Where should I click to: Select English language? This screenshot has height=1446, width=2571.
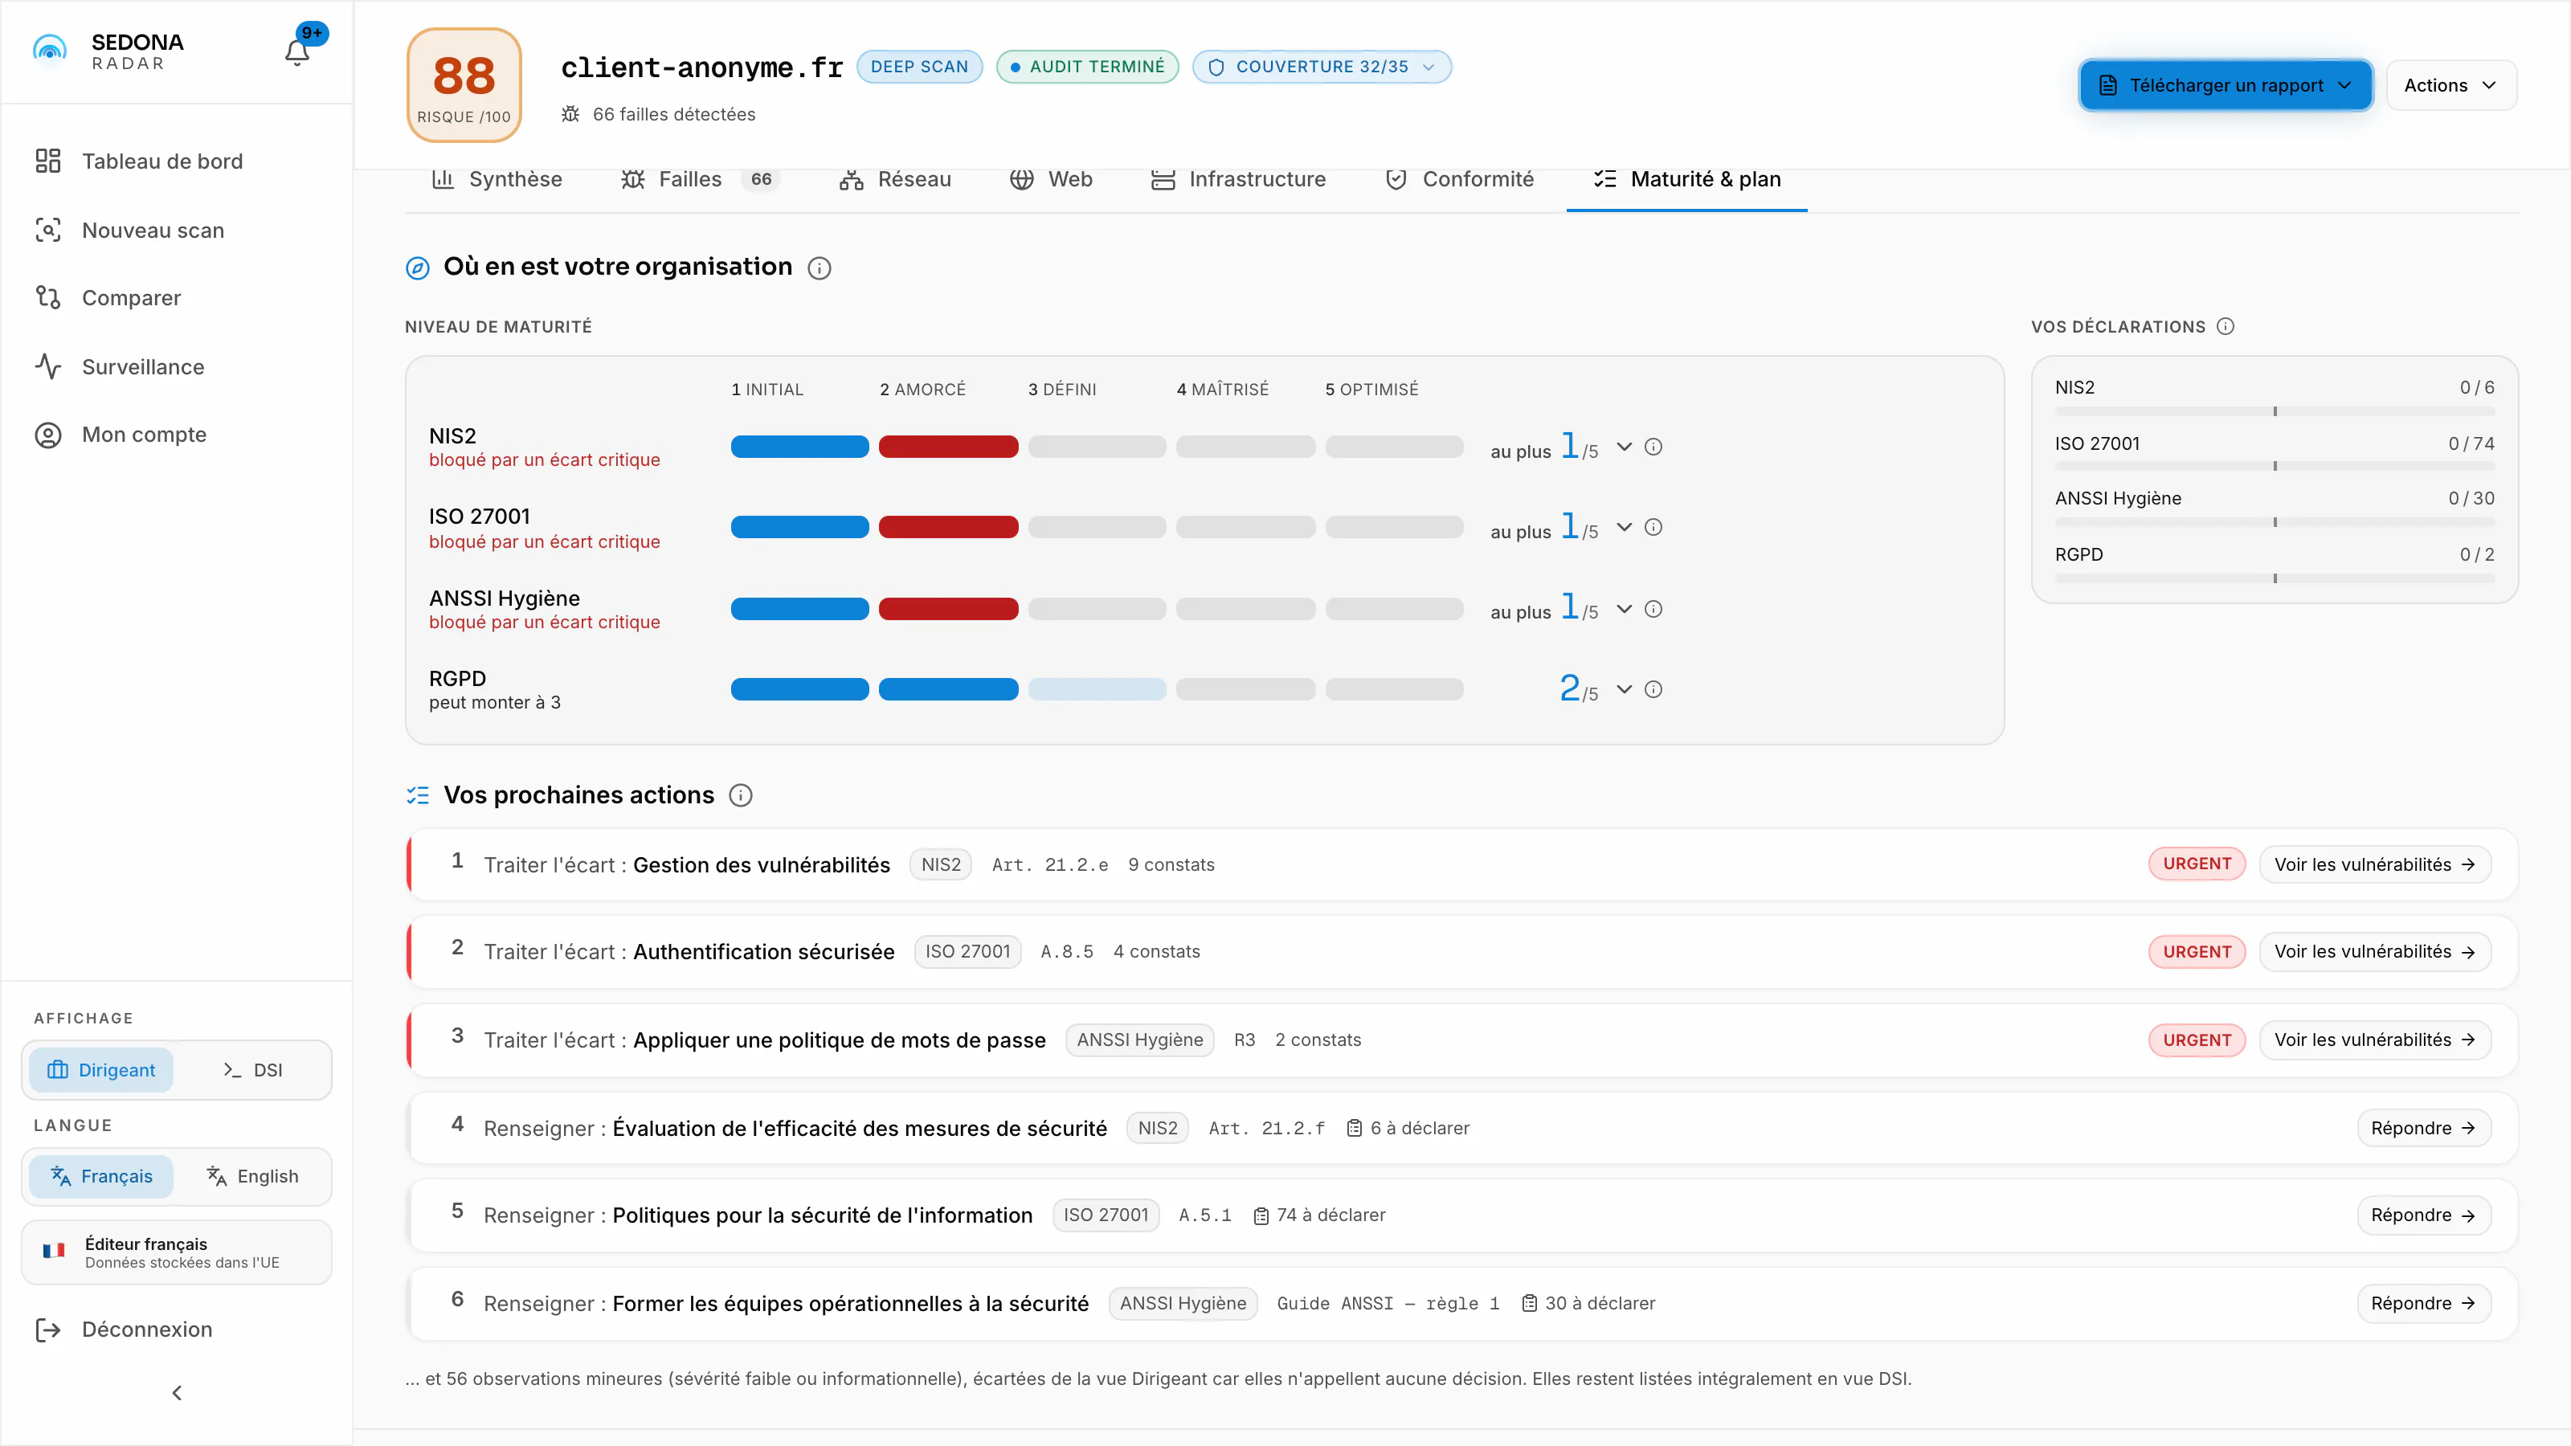pyautogui.click(x=252, y=1177)
